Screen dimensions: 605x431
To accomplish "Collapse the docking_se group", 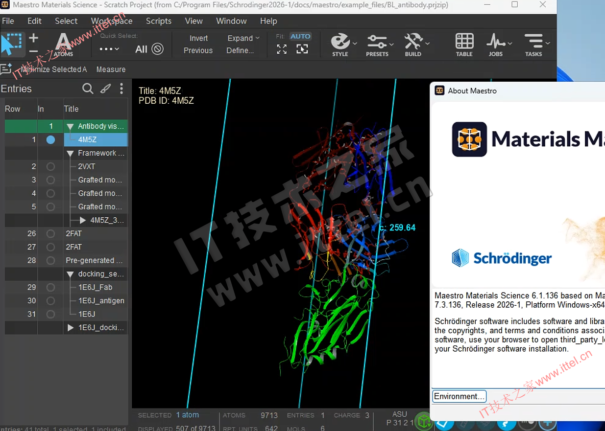I will coord(70,274).
